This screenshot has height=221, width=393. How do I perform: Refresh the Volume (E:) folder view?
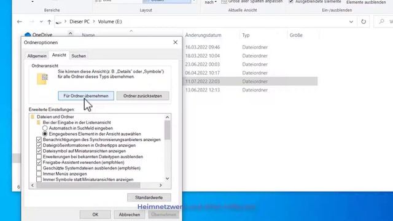click(x=364, y=22)
